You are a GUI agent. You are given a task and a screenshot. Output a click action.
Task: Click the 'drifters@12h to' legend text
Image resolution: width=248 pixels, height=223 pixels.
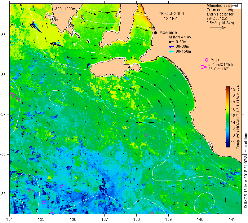(221, 65)
